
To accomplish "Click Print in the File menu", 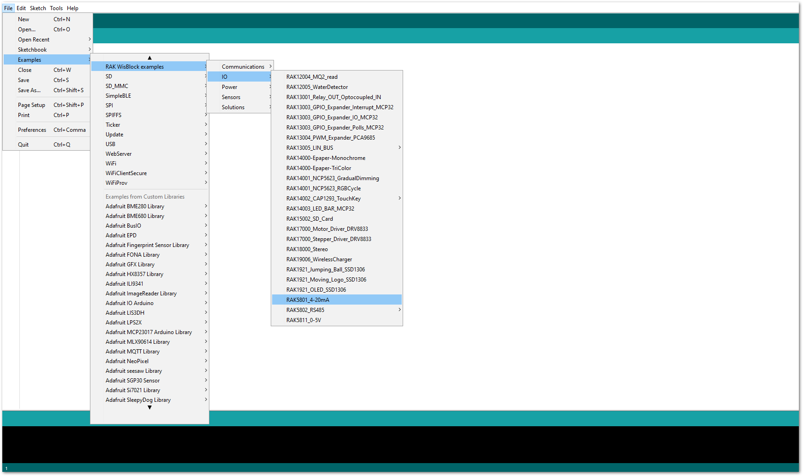I will click(48, 115).
